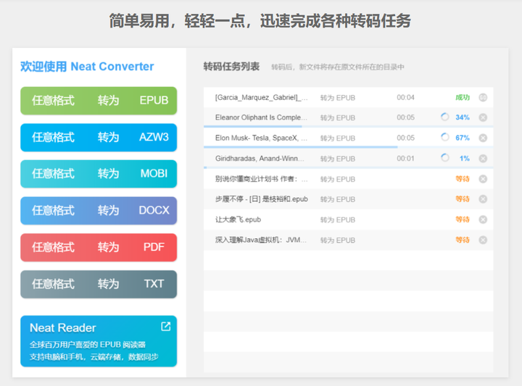This screenshot has height=386, width=522.
Task: Remove the 让大象飞.epub task
Action: click(483, 219)
